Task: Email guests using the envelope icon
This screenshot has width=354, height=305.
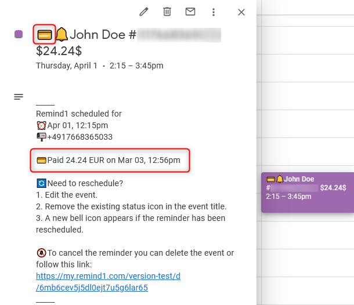Action: coord(190,12)
